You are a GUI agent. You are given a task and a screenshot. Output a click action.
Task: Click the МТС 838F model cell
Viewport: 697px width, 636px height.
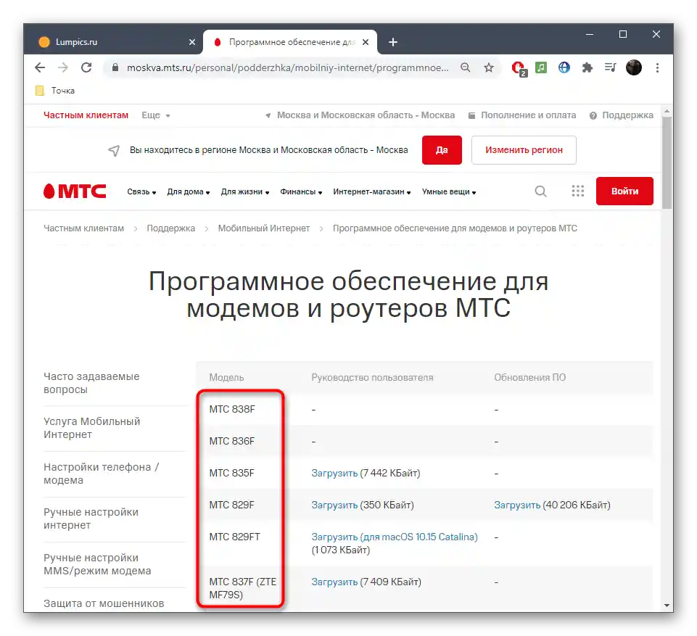click(232, 409)
